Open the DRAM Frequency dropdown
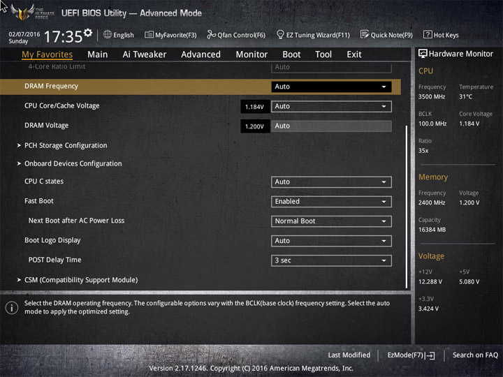This screenshot has height=377, width=503. coord(331,87)
